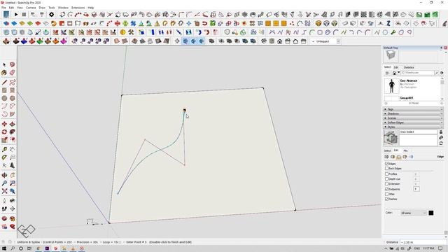
Task: Toggle the Extension checkbox
Action: [386, 183]
